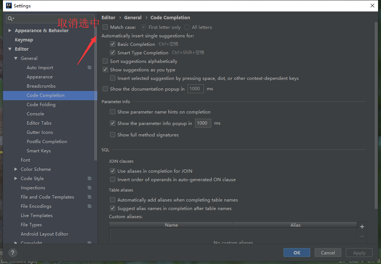The height and width of the screenshot is (264, 381).
Task: Click the Name column header
Action: click(171, 225)
